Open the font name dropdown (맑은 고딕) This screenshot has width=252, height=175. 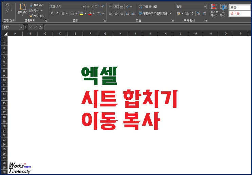[x=83, y=6]
